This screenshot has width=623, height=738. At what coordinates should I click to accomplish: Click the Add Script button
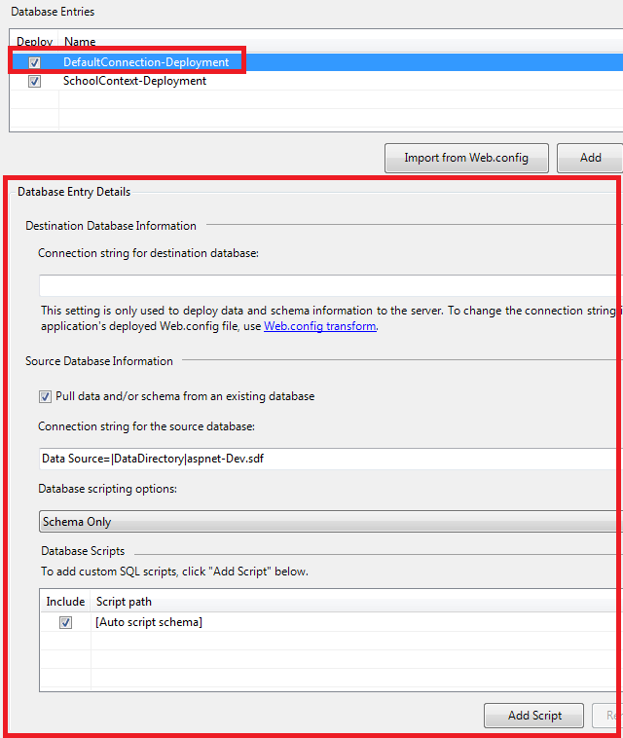coord(534,716)
